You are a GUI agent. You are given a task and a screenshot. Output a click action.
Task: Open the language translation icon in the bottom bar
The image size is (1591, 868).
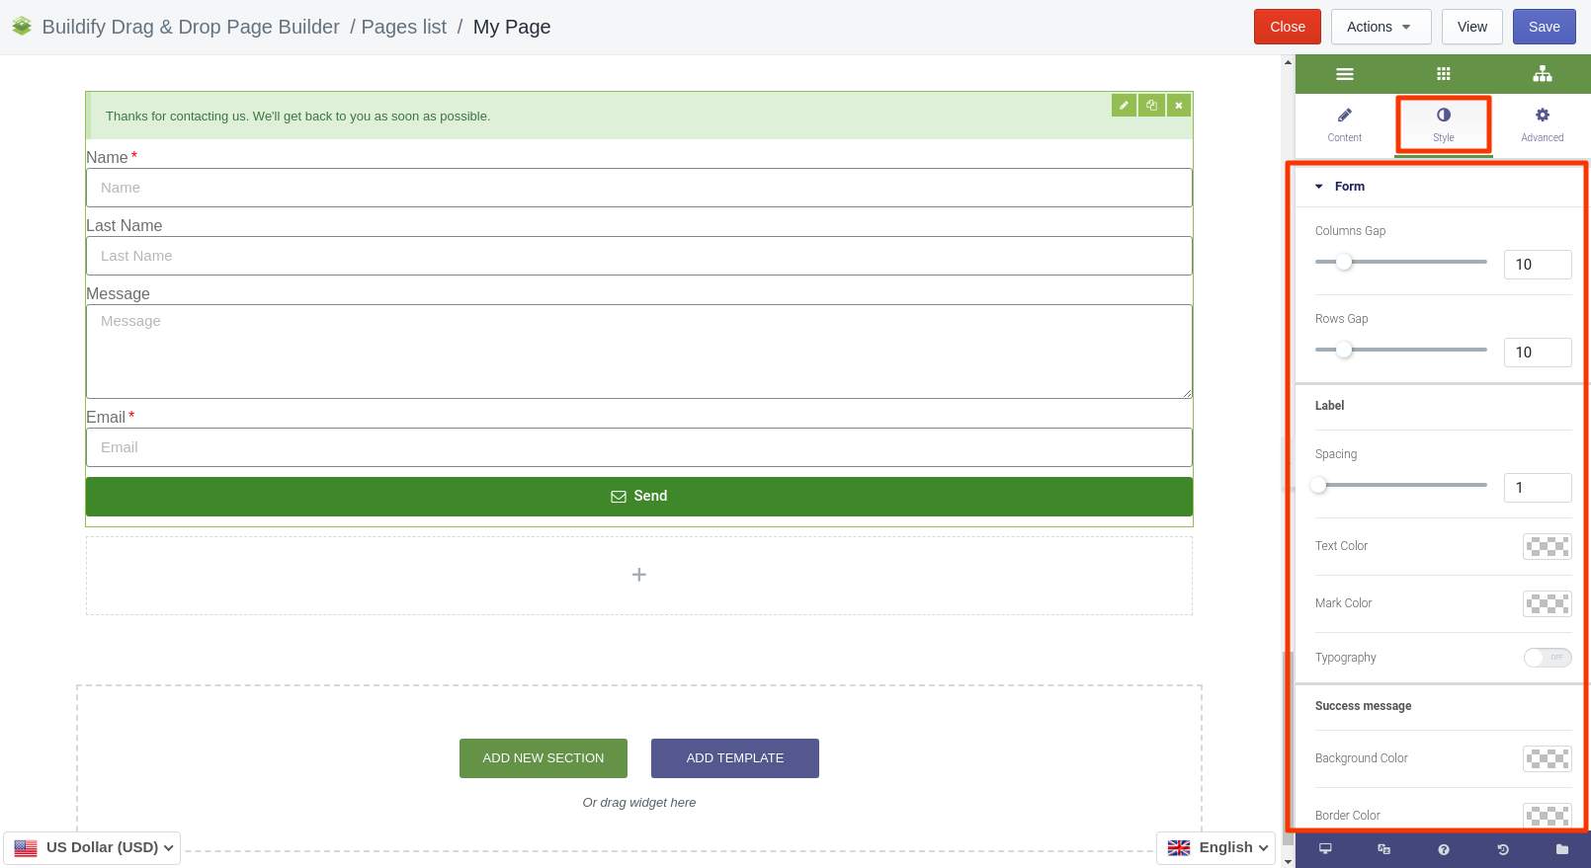1384,849
